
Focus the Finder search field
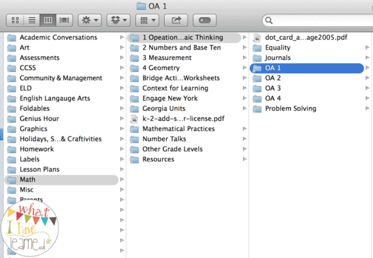point(318,20)
